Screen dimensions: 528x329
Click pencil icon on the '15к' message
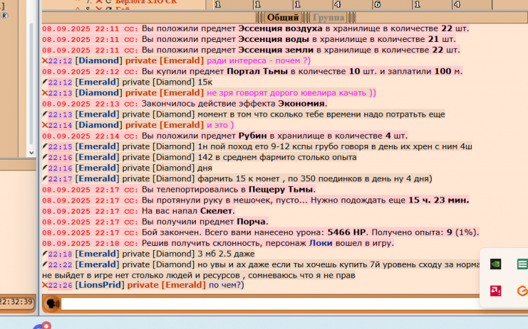coord(45,82)
